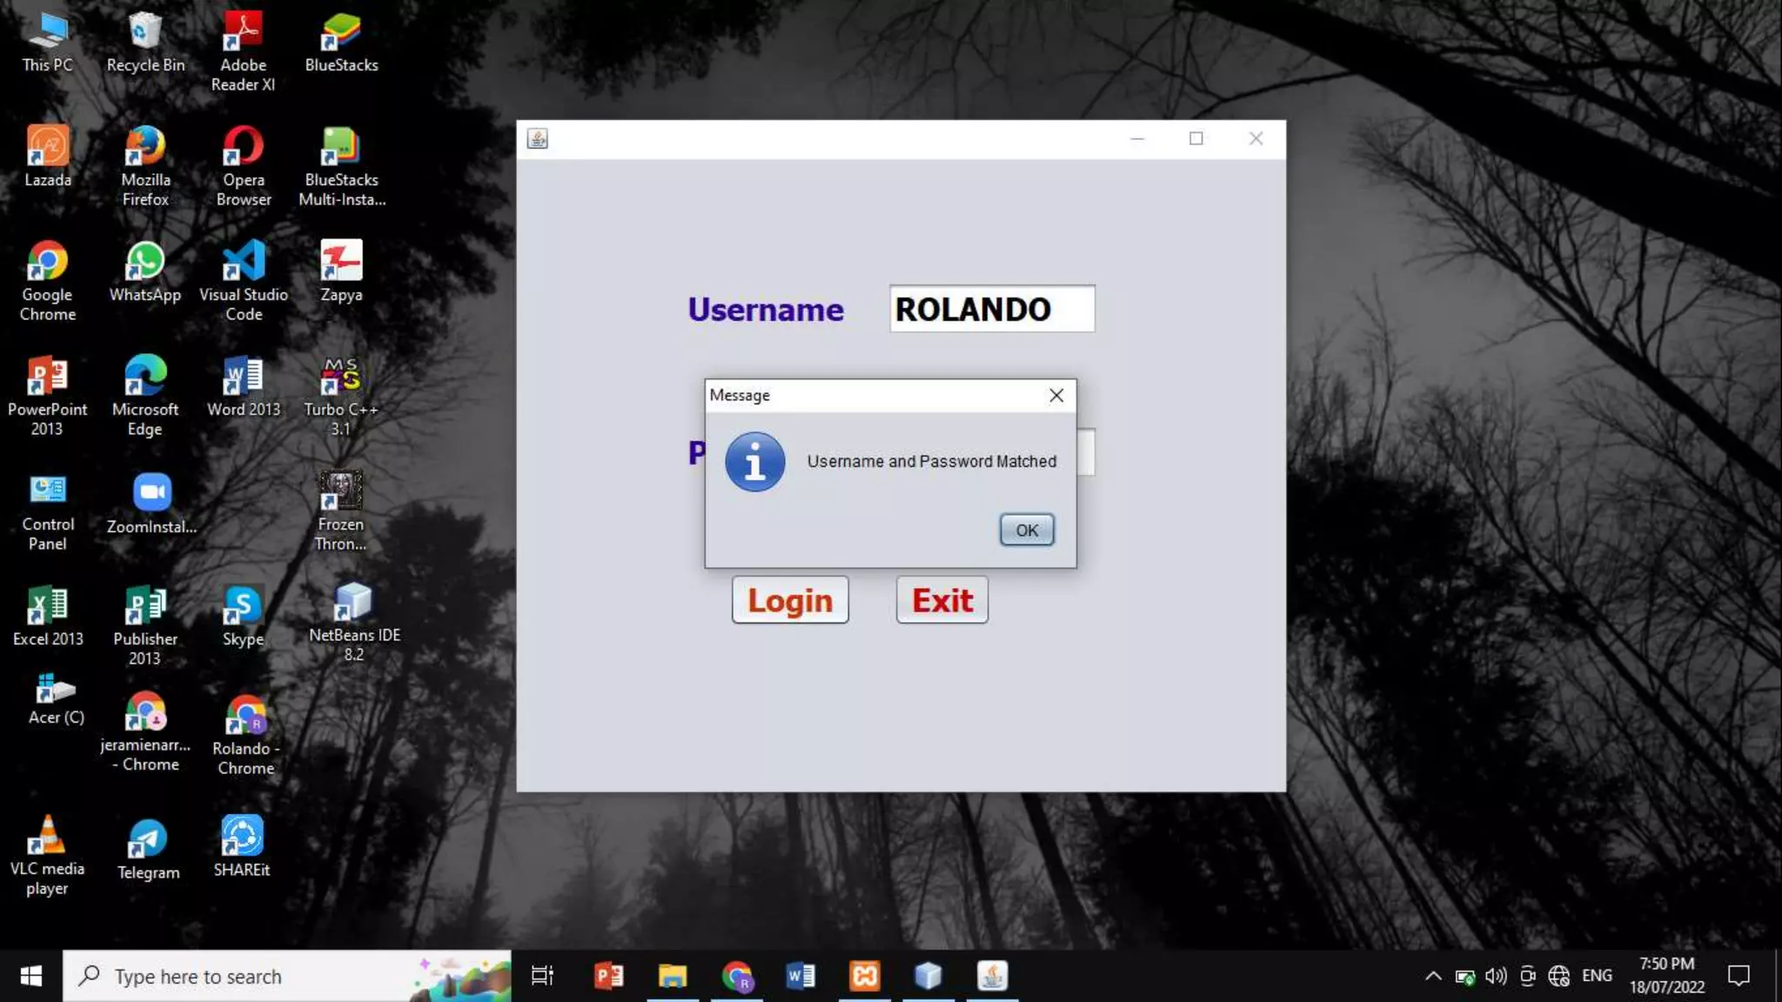Expand the hidden system tray icons
Image resolution: width=1782 pixels, height=1002 pixels.
[x=1433, y=976]
